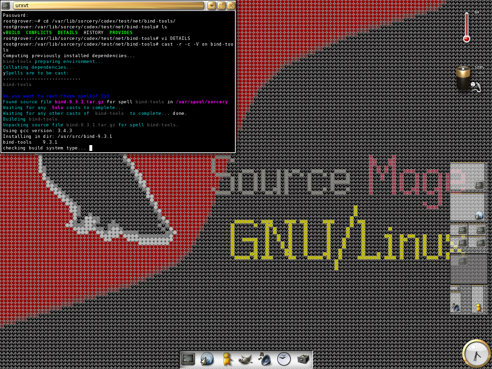Launch the terminal from the dock
This screenshot has height=369, width=492.
[x=188, y=359]
